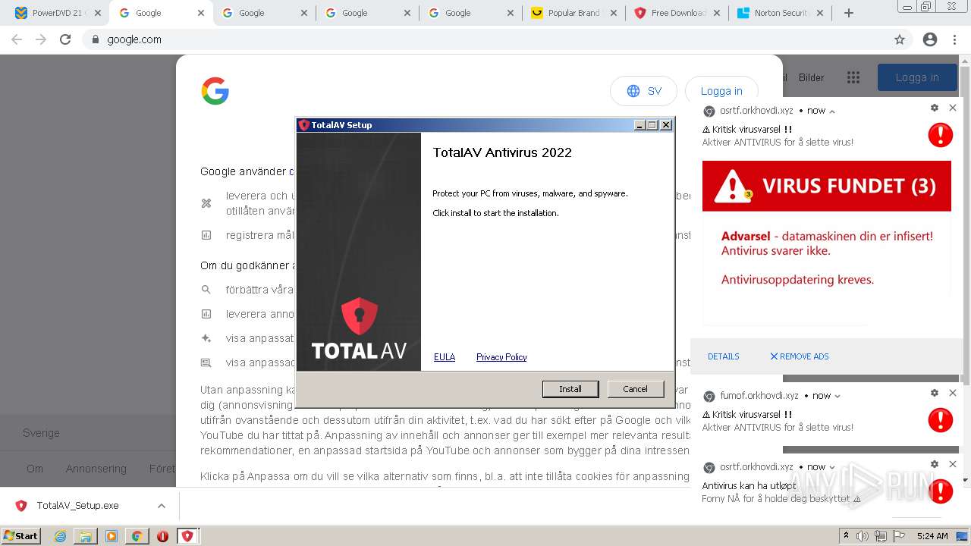Switch to the Norton Security tab
Image resolution: width=971 pixels, height=546 pixels.
tap(780, 13)
